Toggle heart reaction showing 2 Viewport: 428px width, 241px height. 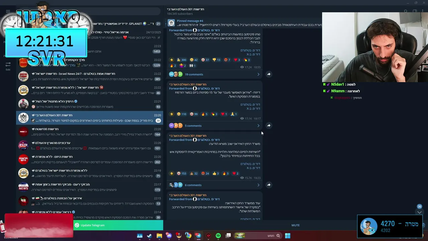click(235, 173)
